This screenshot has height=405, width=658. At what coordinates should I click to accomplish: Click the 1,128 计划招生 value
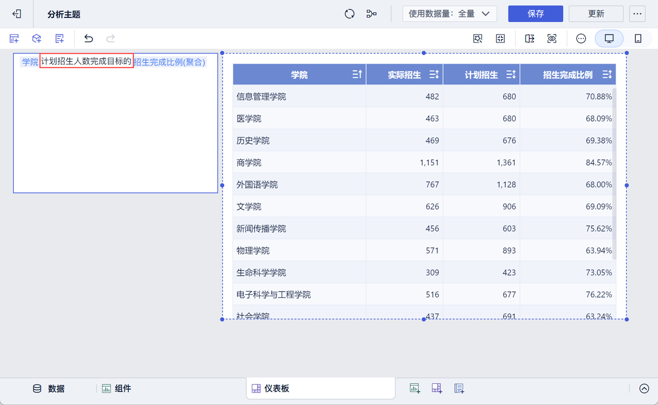[506, 185]
